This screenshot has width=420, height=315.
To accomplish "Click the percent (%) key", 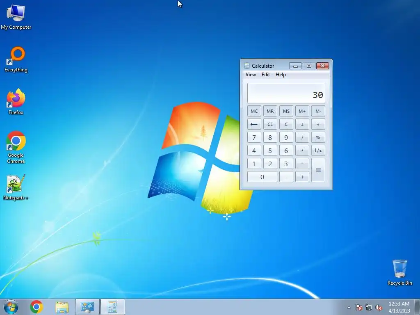I will point(318,137).
